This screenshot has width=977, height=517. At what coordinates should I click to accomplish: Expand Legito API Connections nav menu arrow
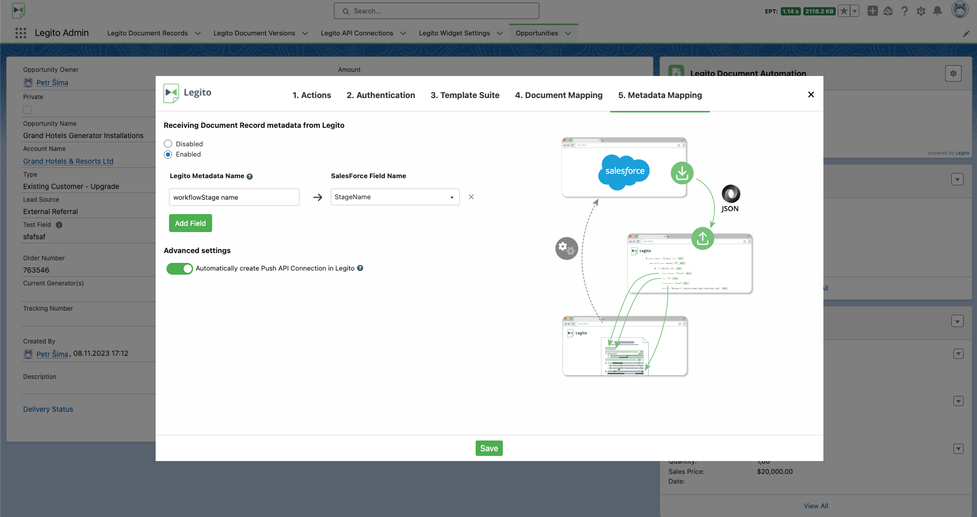pyautogui.click(x=403, y=33)
